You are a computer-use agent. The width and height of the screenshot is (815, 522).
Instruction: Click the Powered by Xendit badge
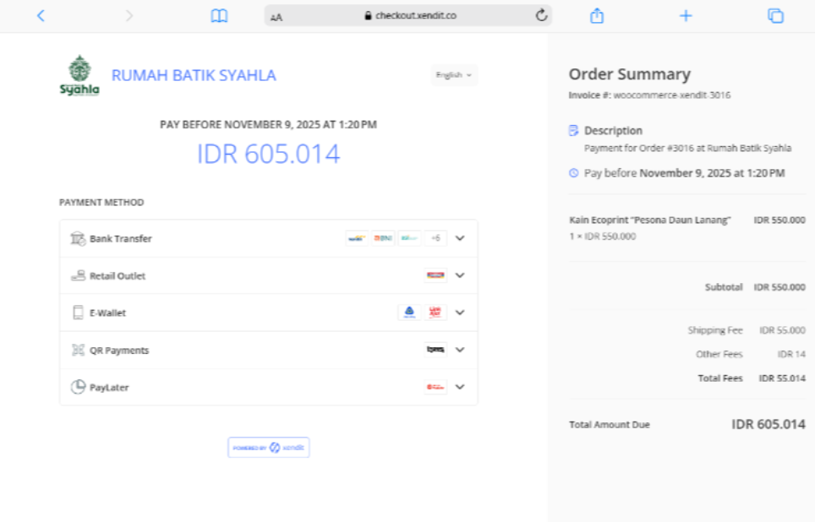coord(268,448)
